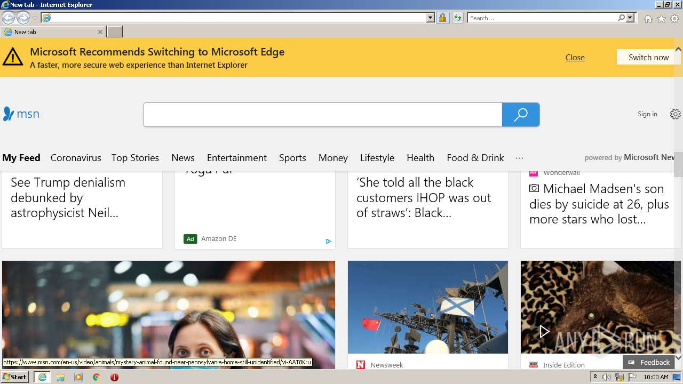Click Internet Explorer taskbar icon
This screenshot has height=384, width=683.
click(42, 377)
